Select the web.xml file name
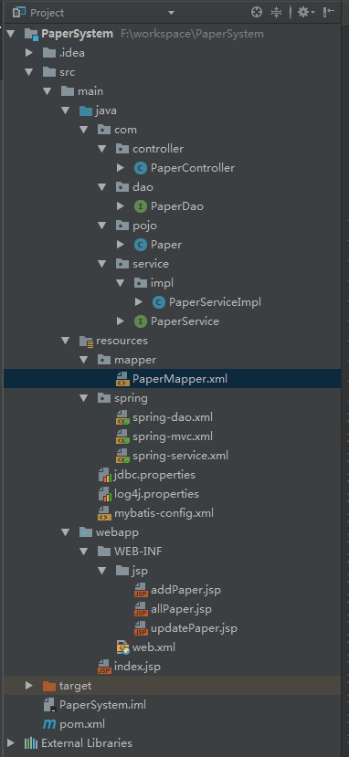The height and width of the screenshot is (757, 349). (x=154, y=647)
